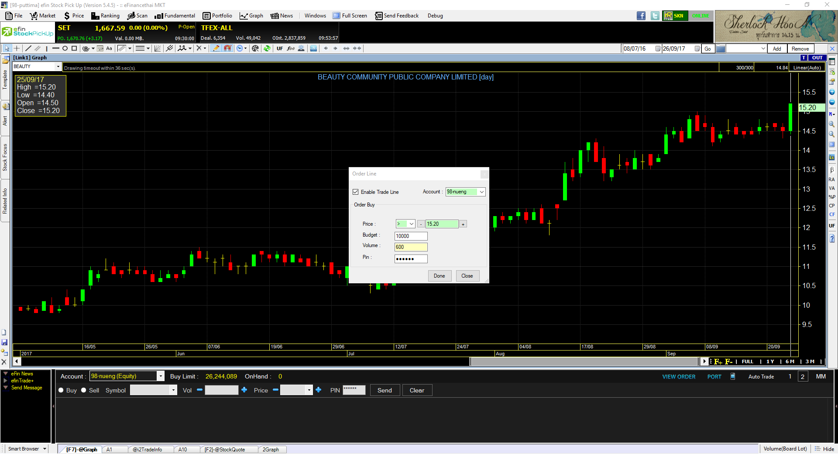Image resolution: width=838 pixels, height=454 pixels.
Task: Click Close in Order Line dialog
Action: (467, 276)
